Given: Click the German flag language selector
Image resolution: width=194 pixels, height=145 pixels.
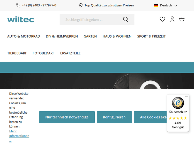Looking at the screenshot, I should (156, 5).
